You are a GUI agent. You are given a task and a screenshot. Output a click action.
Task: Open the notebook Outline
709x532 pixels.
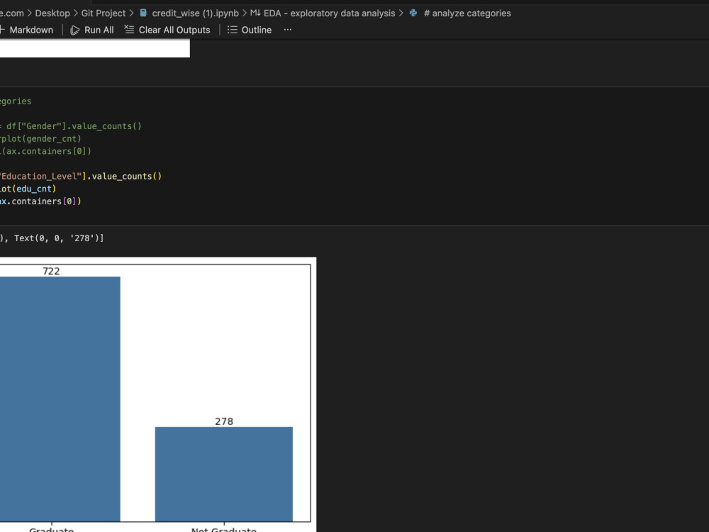pyautogui.click(x=250, y=30)
